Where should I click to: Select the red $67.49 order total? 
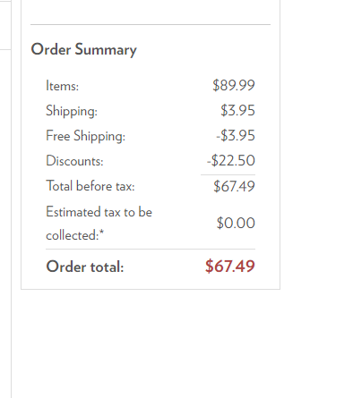[230, 266]
